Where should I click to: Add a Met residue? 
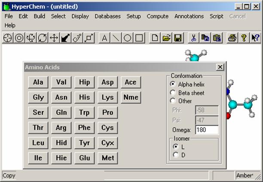coord(108,158)
